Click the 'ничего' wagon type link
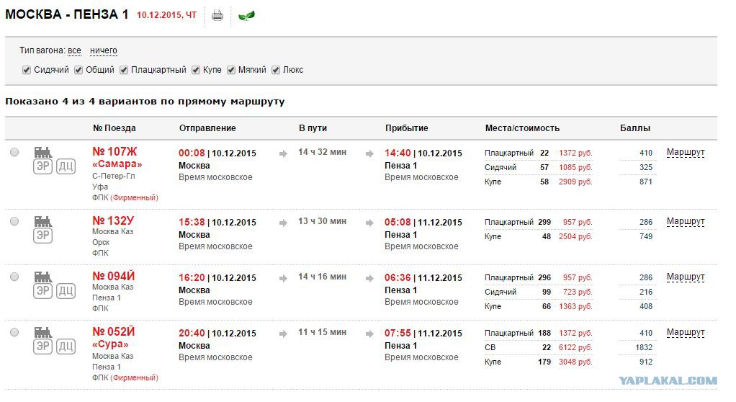The height and width of the screenshot is (402, 736). [x=103, y=50]
